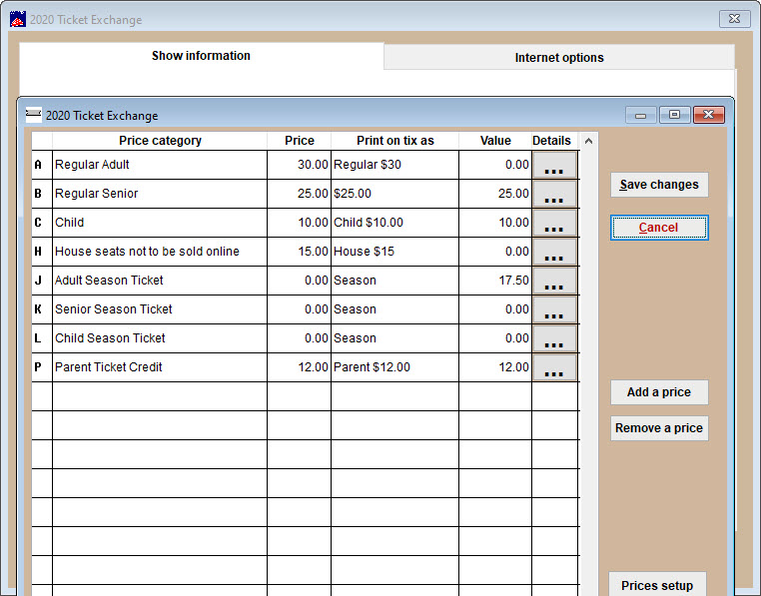Screen dimensions: 761x596
Task: Click value 12.00 in Parent Ticket Credit row
Action: pos(495,367)
